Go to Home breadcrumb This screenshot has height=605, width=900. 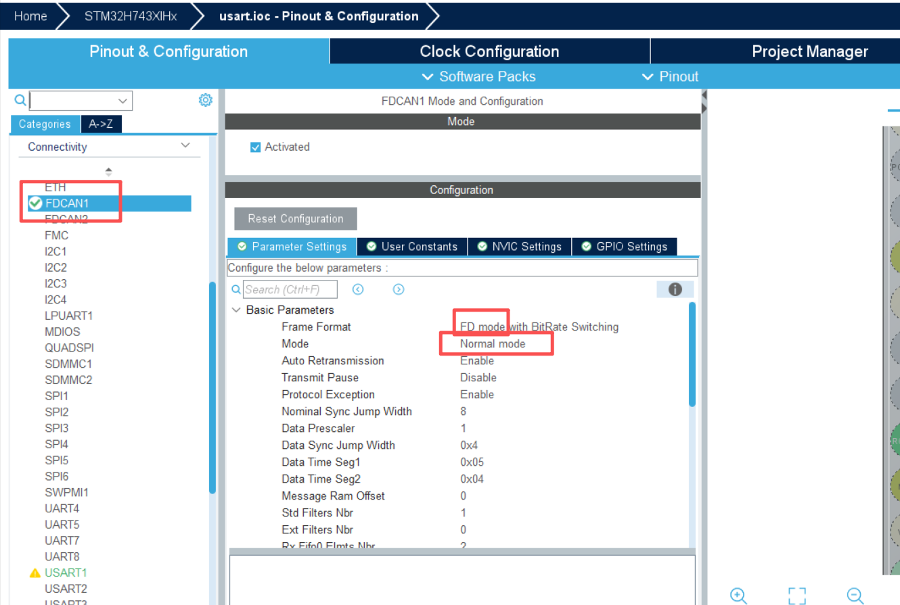pyautogui.click(x=30, y=16)
